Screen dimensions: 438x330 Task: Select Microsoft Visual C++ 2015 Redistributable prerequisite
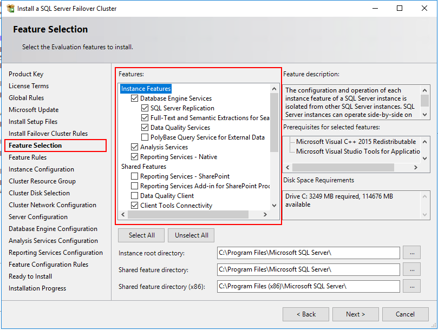[x=356, y=142]
